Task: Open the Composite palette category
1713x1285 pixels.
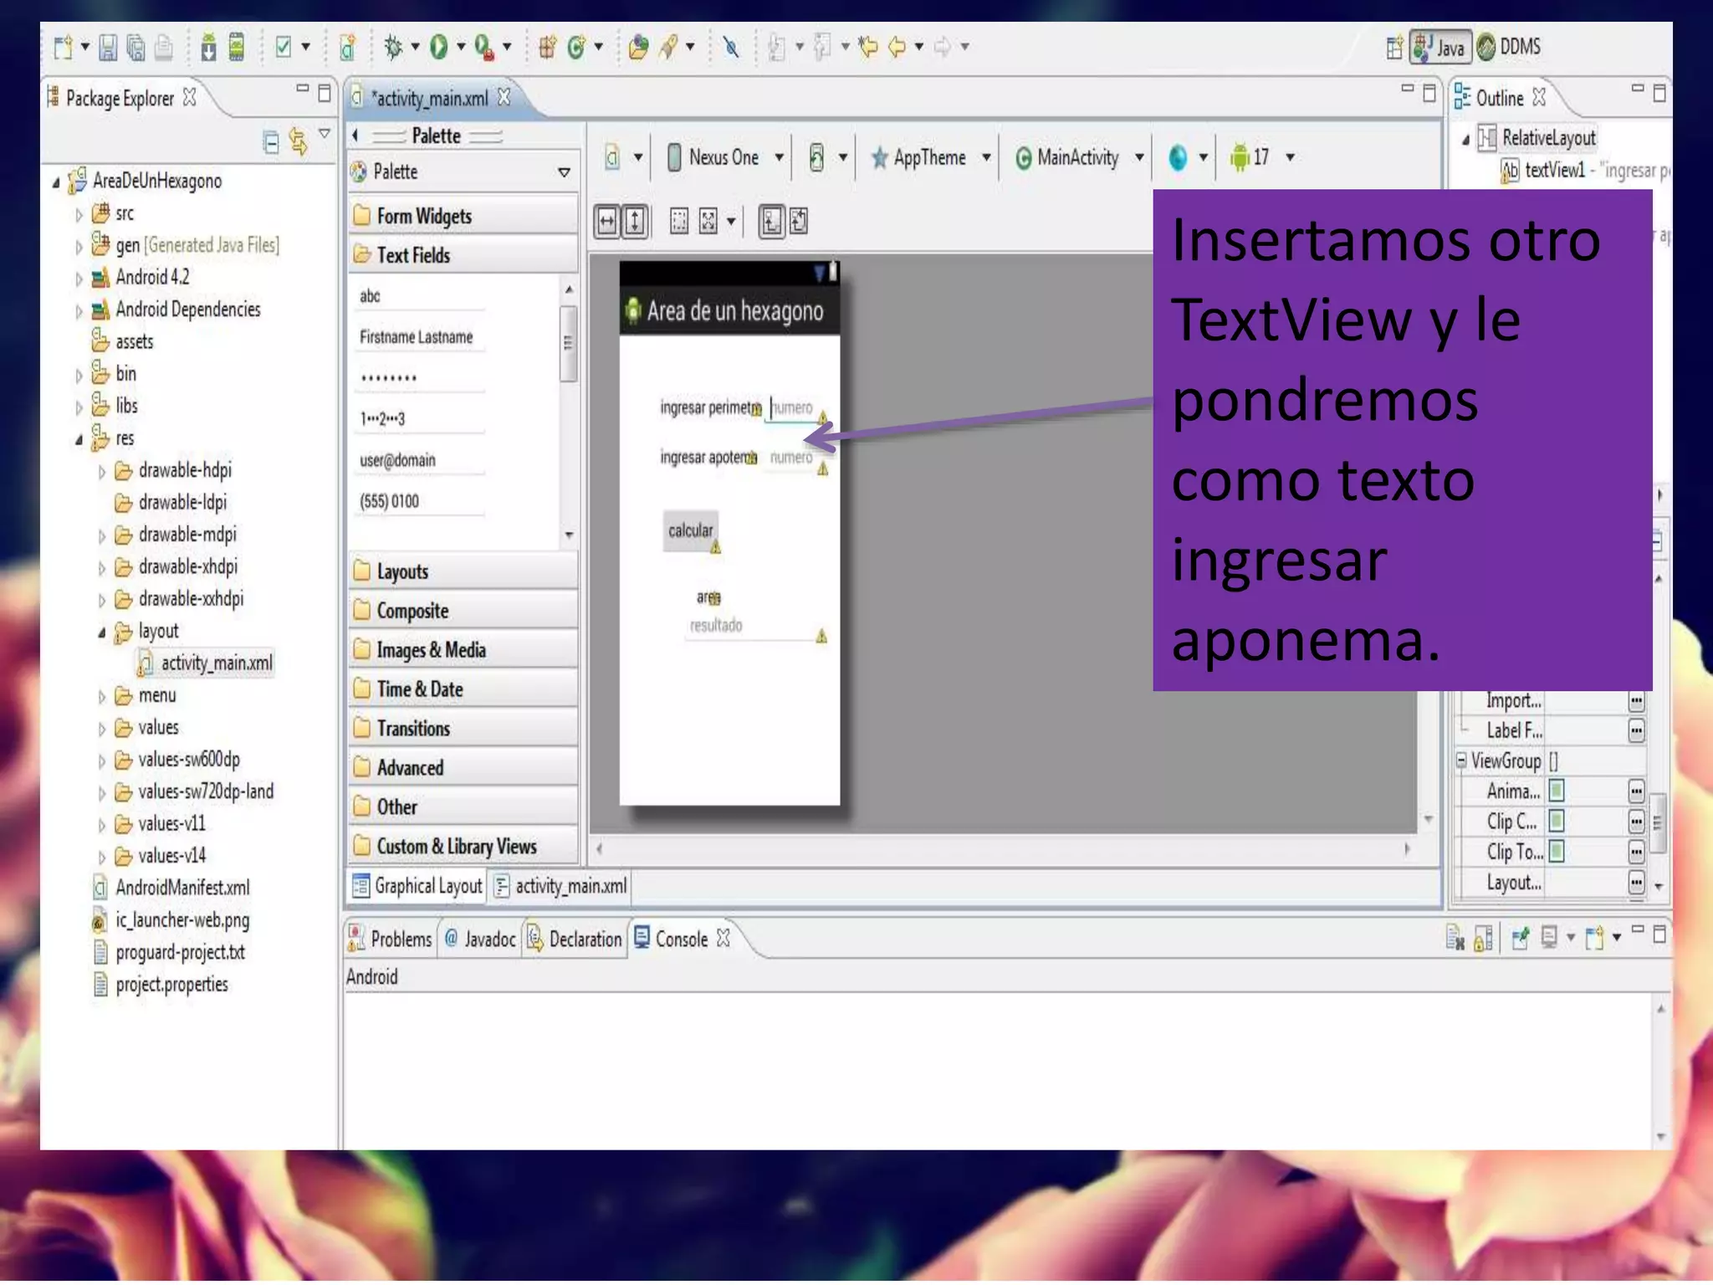Action: [x=463, y=611]
